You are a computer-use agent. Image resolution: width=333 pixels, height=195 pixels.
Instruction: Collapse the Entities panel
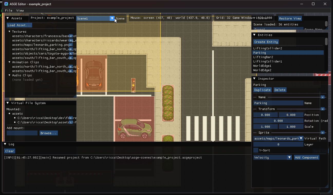click(254, 35)
